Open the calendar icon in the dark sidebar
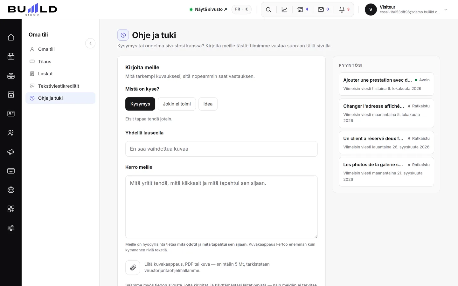The image size is (458, 286). (11, 57)
